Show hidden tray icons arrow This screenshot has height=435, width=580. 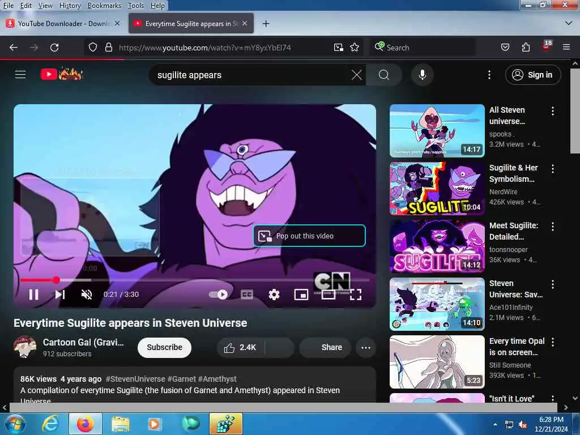point(495,424)
